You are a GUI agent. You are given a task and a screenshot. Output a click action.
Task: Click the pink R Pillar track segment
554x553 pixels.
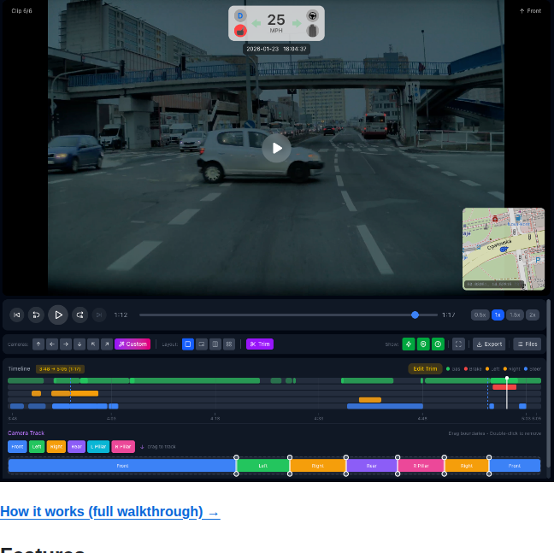[x=421, y=466]
